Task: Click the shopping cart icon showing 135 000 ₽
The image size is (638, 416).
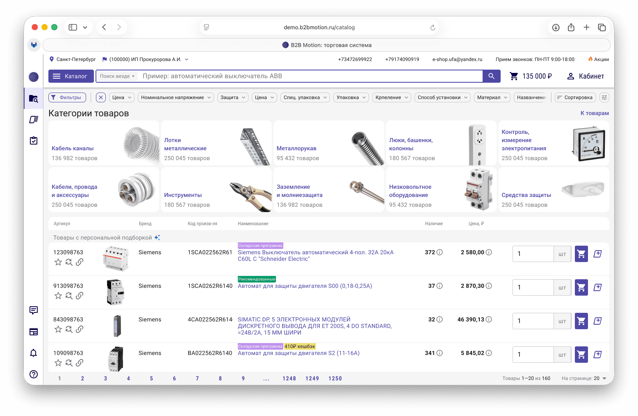Action: click(514, 76)
